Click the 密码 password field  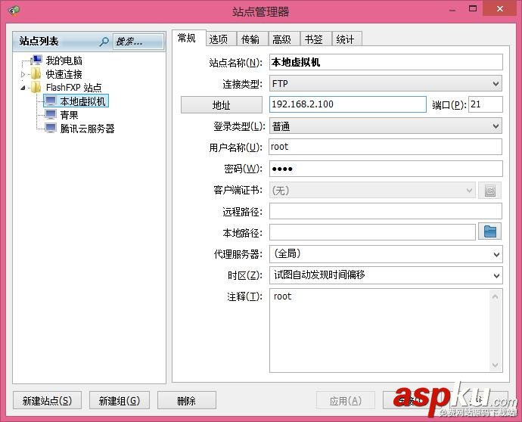point(386,169)
